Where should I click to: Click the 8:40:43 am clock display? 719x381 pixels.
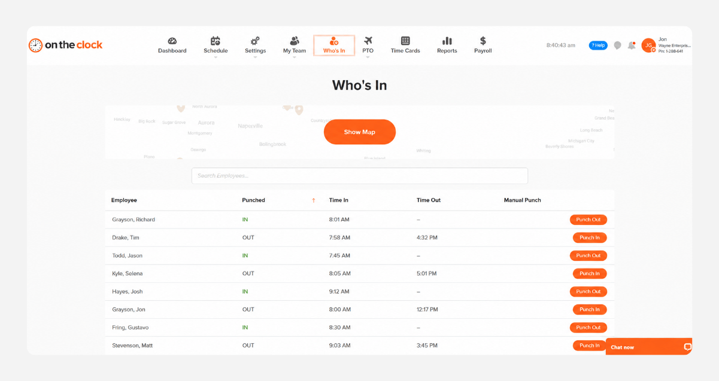[561, 45]
